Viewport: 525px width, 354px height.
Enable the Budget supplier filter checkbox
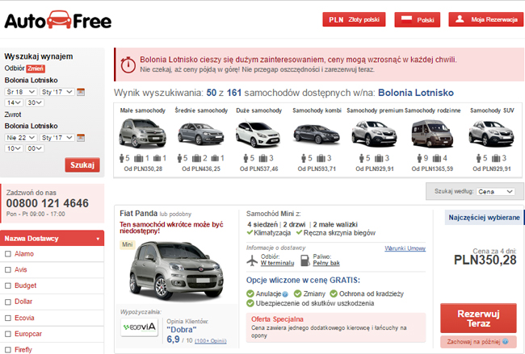[8, 285]
